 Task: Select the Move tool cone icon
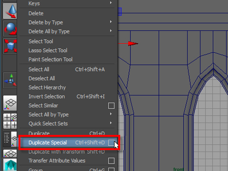[x=10, y=11]
